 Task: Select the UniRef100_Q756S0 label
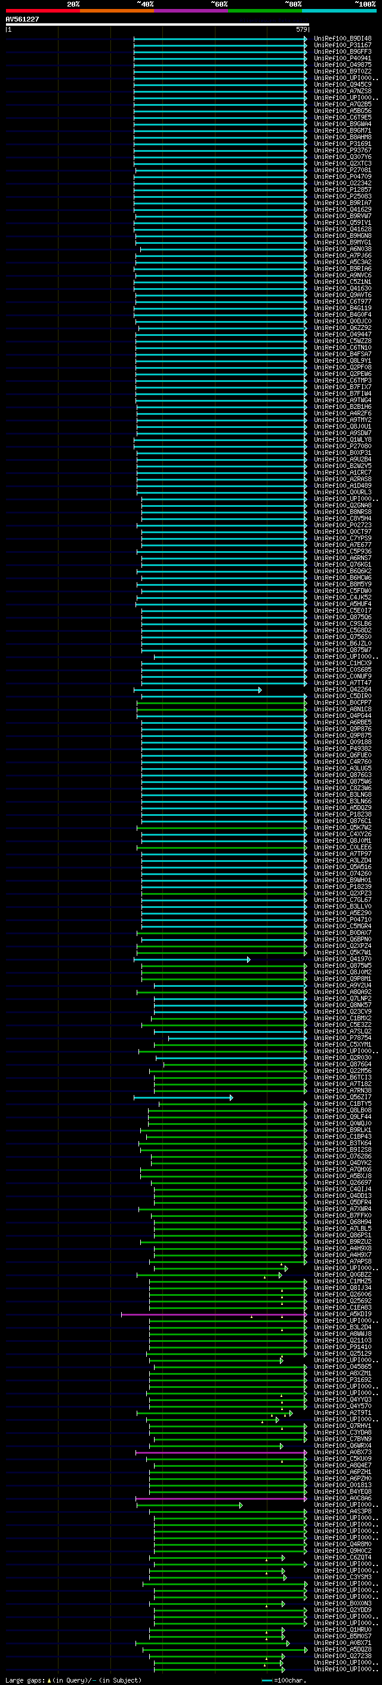(x=343, y=637)
